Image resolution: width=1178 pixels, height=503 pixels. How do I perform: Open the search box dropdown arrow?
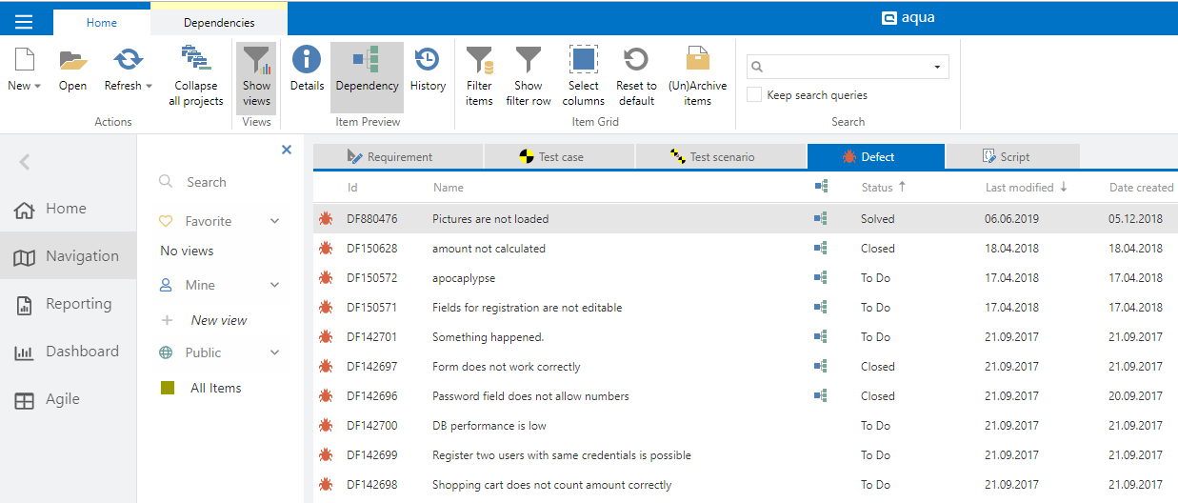(x=937, y=67)
